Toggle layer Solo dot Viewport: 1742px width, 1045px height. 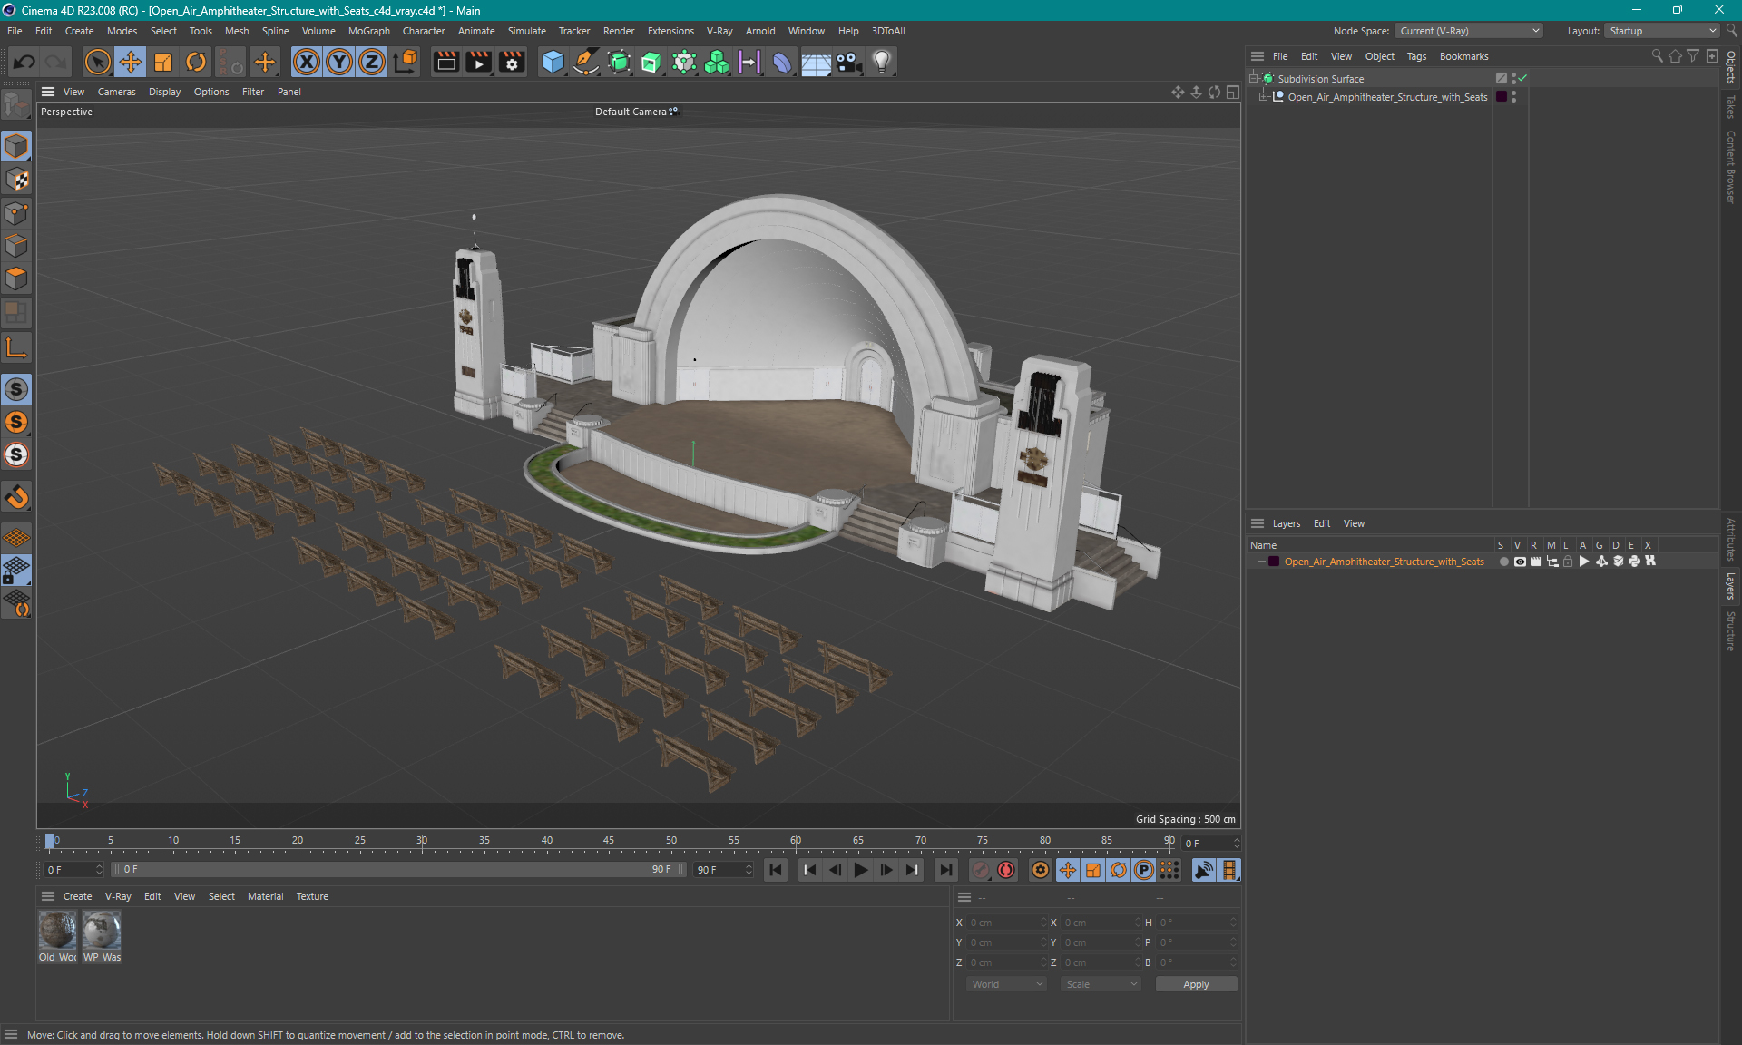point(1503,562)
